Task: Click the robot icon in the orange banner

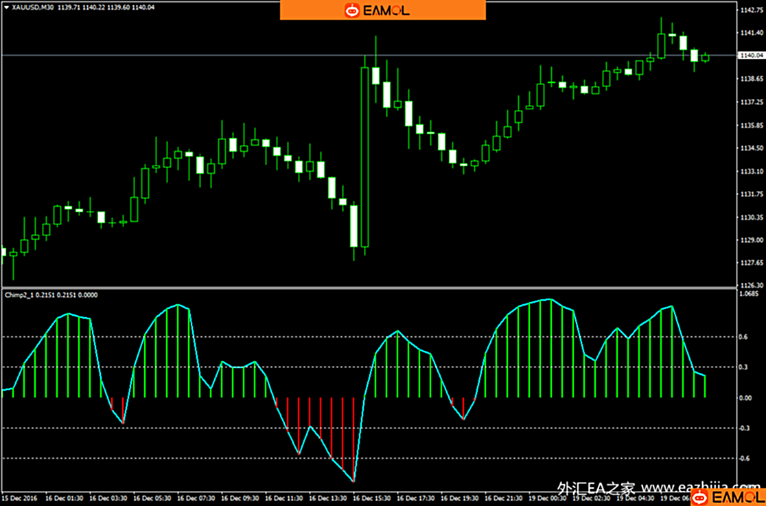Action: point(353,10)
